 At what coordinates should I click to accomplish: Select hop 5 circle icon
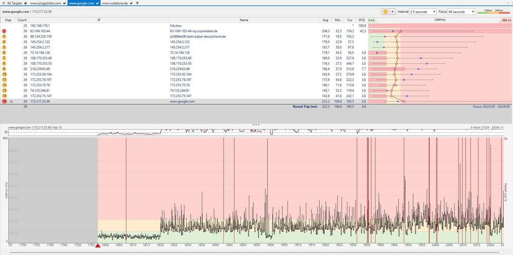pos(4,47)
